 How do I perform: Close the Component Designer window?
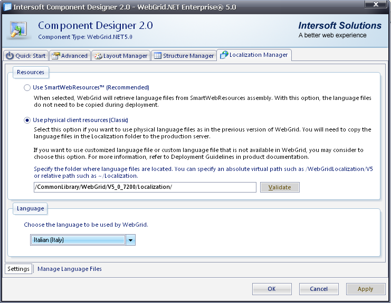[x=376, y=4]
